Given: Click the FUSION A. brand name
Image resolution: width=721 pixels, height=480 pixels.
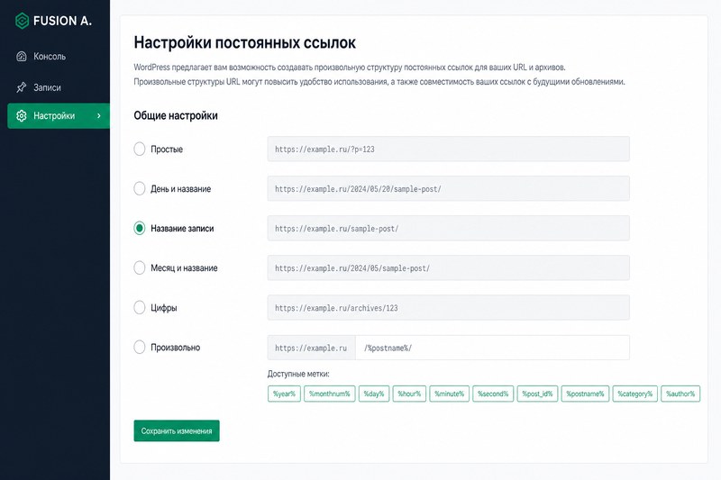Looking at the screenshot, I should click(62, 21).
